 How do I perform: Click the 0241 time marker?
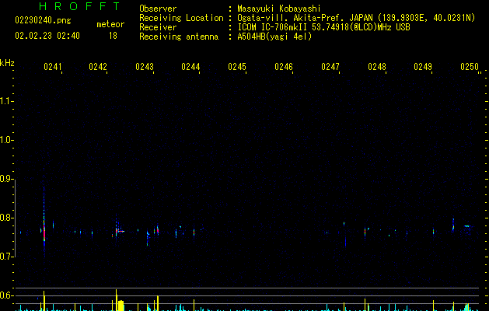tap(52, 67)
